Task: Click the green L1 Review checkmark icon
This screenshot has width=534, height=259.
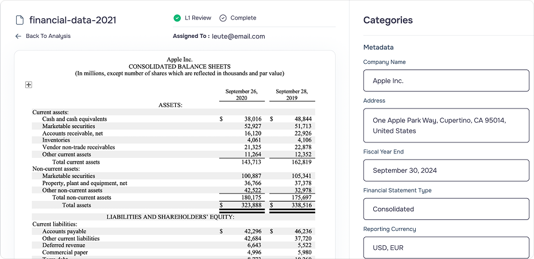Action: click(x=177, y=18)
